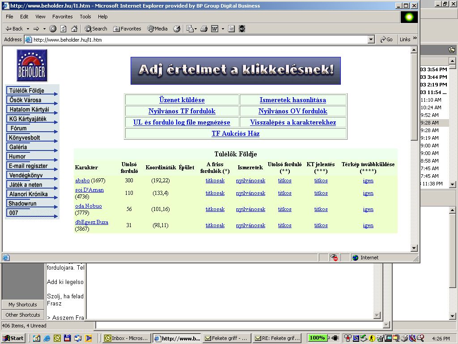Click the Stop loading toolbar icon
458x344 pixels.
coord(53,29)
